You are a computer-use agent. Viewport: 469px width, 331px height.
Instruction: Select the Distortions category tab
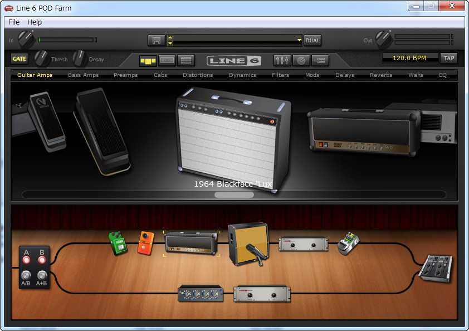(x=198, y=75)
